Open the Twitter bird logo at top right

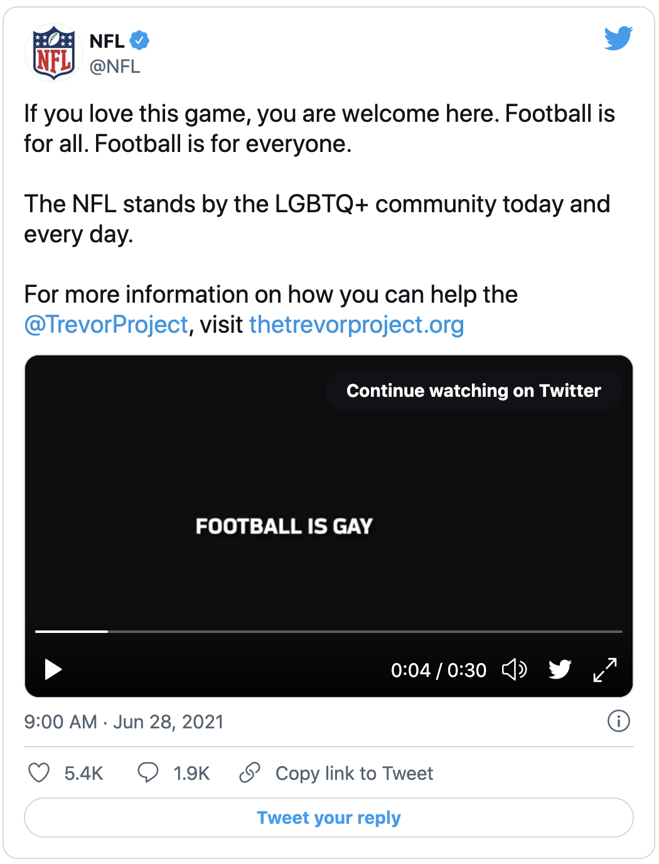[x=618, y=38]
